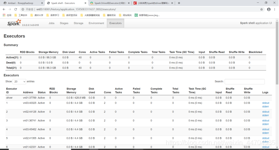Sort table by Status column header
The height and width of the screenshot is (150, 279).
[x=42, y=92]
